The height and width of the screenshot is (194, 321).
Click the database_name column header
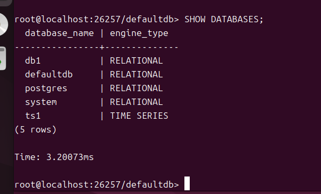click(60, 33)
